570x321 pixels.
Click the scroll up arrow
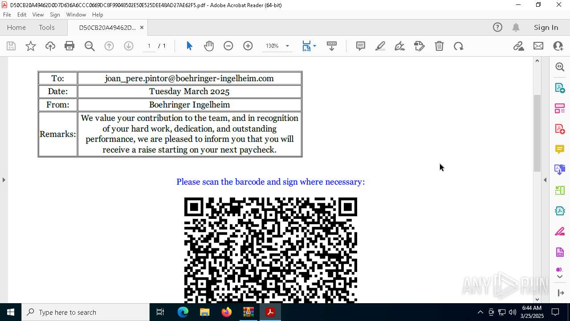[537, 61]
